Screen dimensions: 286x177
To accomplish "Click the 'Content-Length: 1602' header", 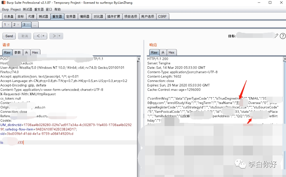I will point(164,76).
